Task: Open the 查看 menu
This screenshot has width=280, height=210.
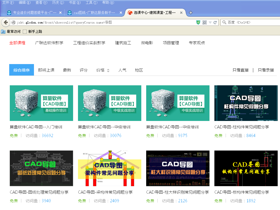Action: tap(41, 3)
